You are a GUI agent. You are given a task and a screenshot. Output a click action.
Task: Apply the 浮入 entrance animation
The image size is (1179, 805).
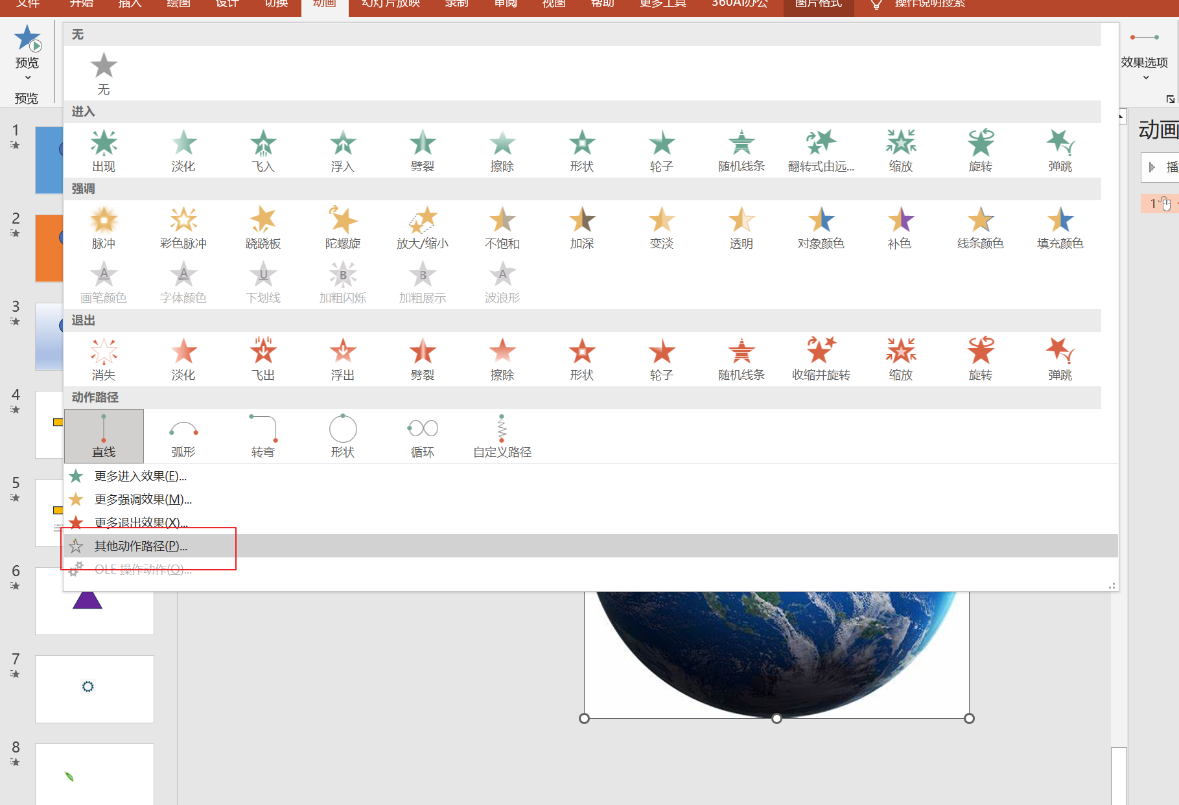point(343,150)
